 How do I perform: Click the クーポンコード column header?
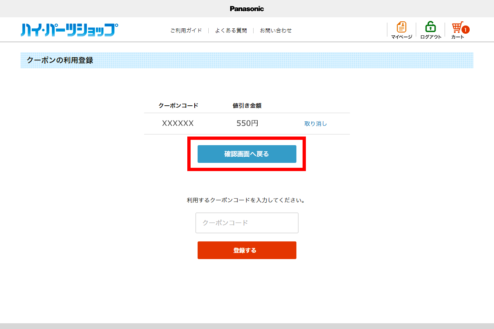coord(178,106)
